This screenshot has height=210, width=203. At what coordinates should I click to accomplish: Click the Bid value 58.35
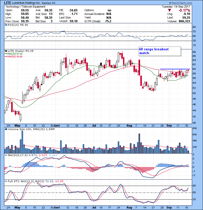tap(48, 17)
